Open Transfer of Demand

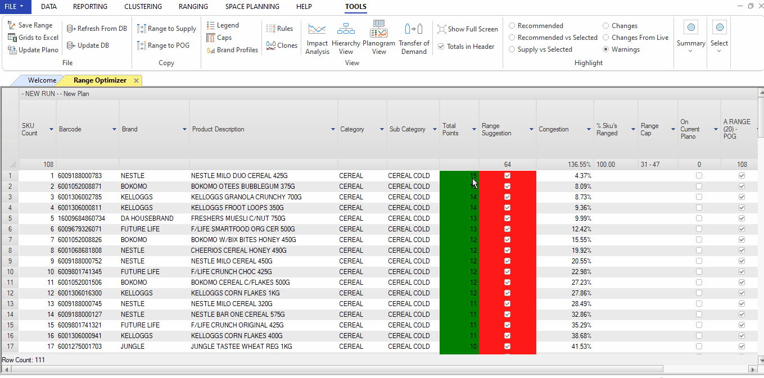tap(414, 38)
